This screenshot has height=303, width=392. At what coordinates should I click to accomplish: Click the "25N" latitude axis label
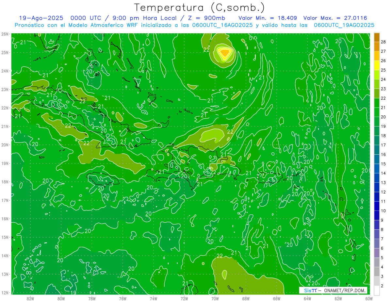pos(5,52)
